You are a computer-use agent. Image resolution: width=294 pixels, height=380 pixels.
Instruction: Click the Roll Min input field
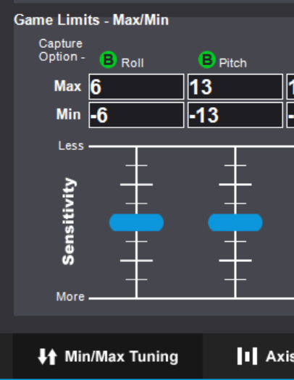tap(136, 115)
